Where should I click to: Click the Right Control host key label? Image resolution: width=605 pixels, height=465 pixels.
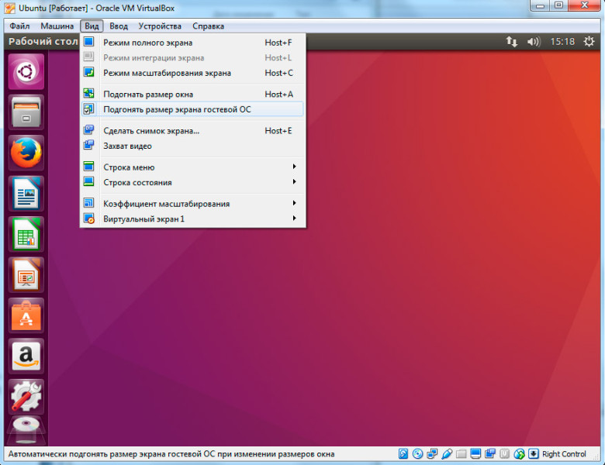pyautogui.click(x=564, y=454)
